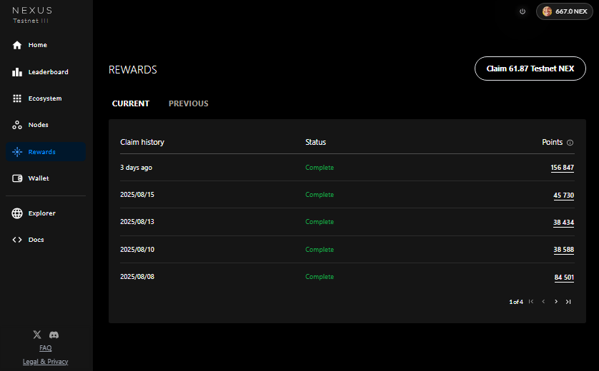Open the 38 434 points link
Viewport: 599px width, 371px height.
pyautogui.click(x=563, y=223)
